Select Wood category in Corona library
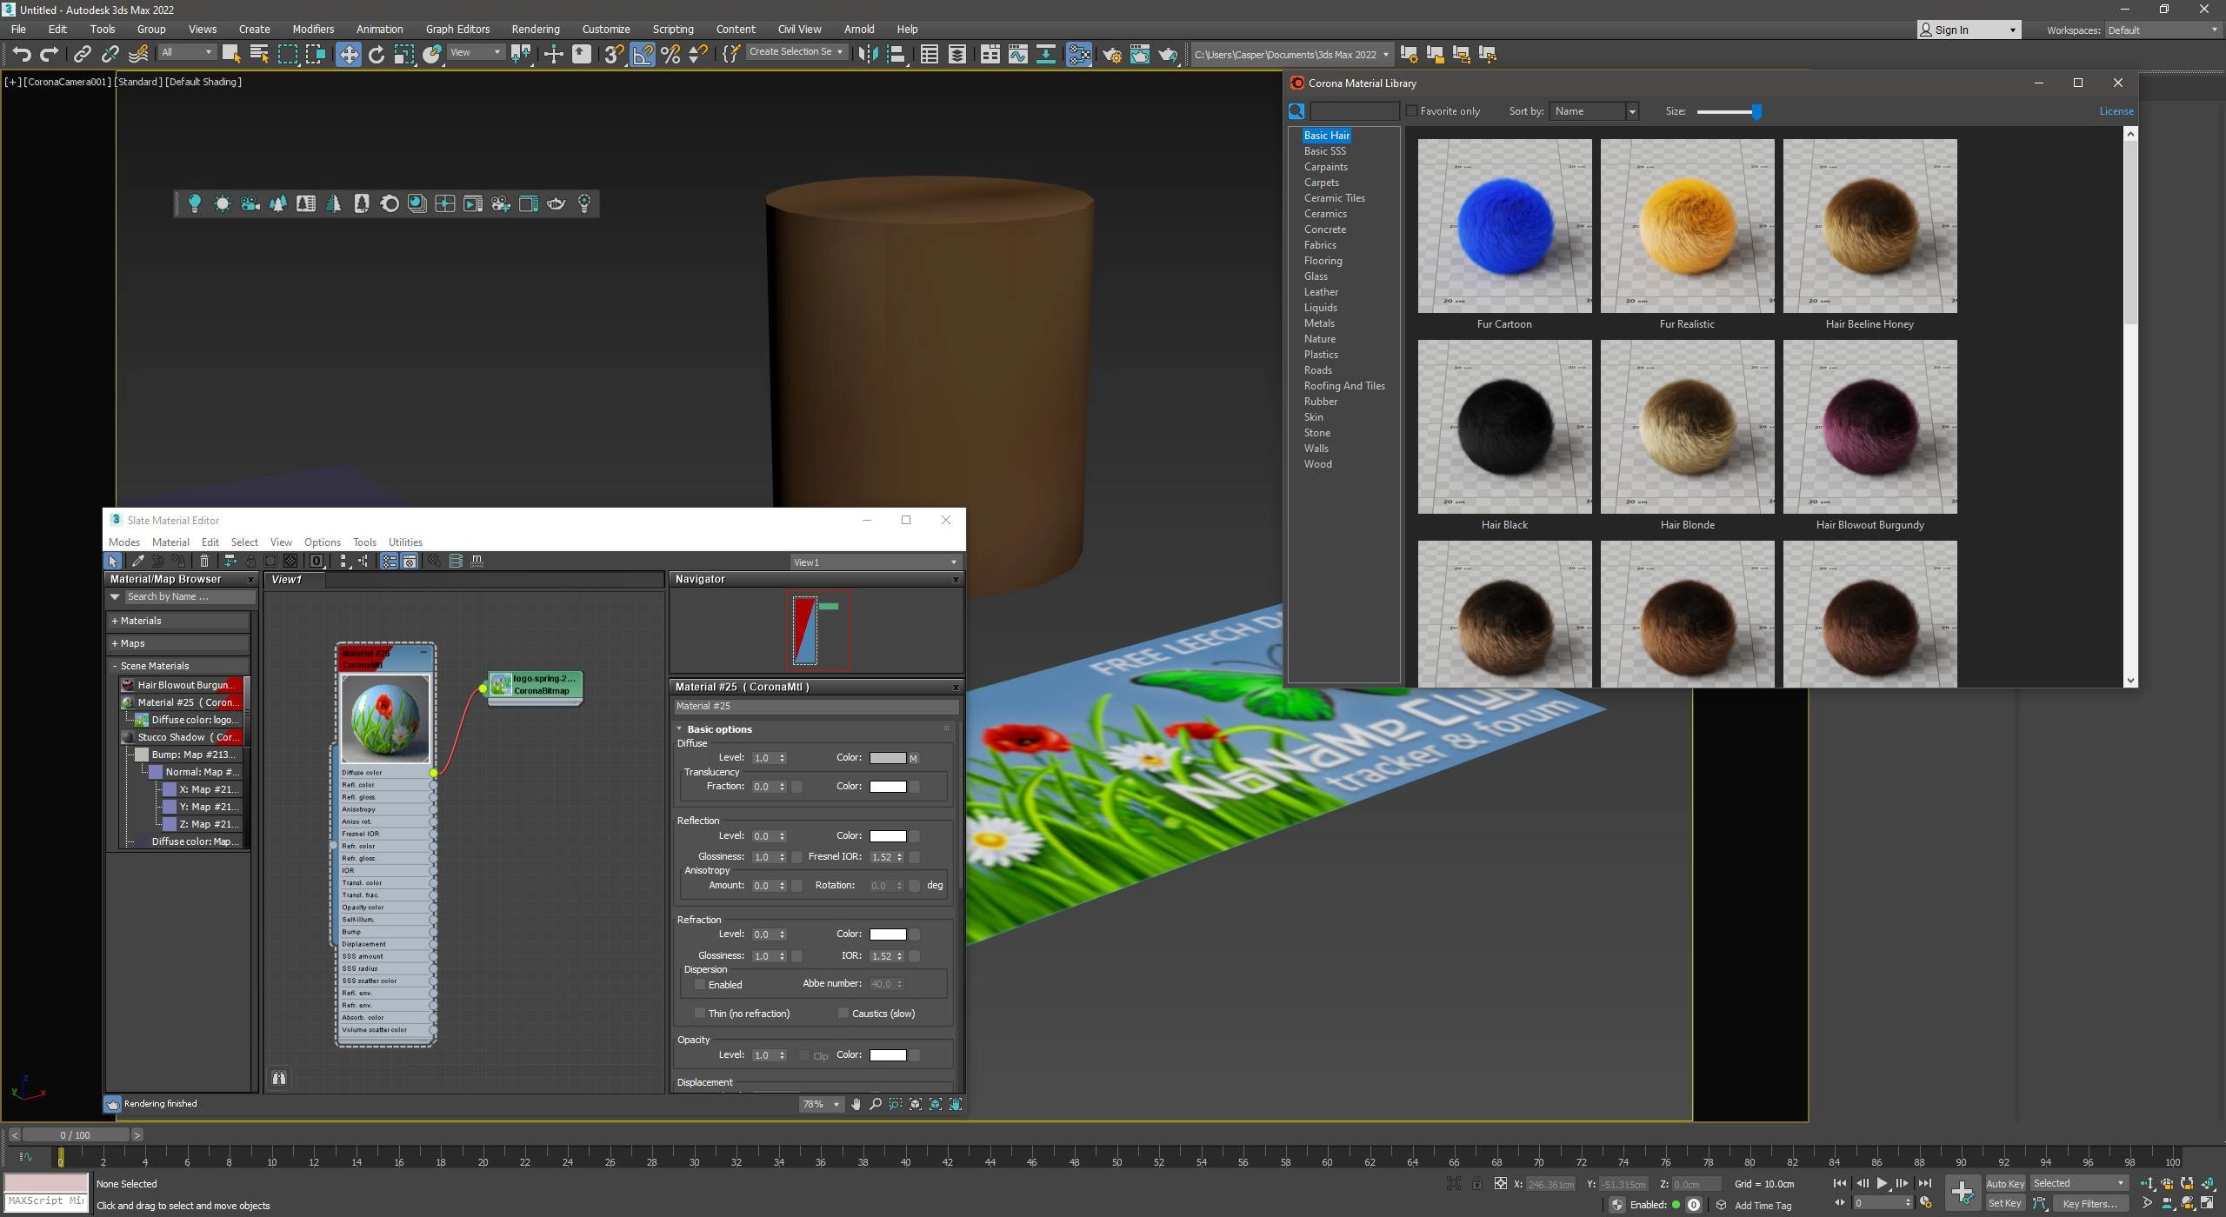The image size is (2226, 1217). pos(1317,464)
